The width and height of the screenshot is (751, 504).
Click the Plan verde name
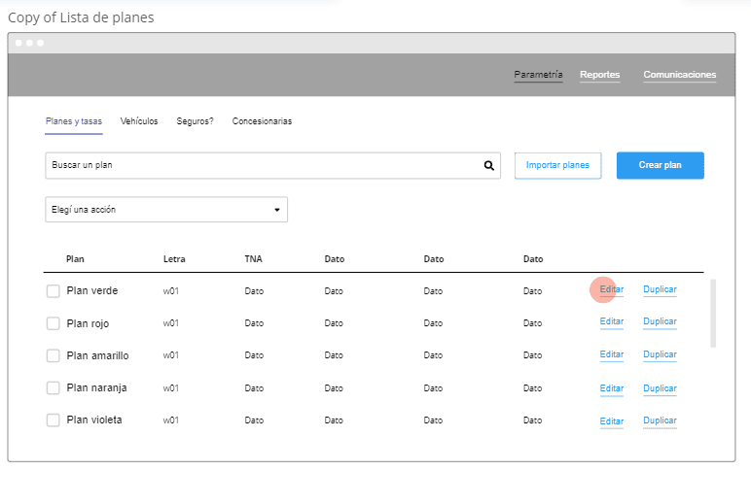(92, 290)
